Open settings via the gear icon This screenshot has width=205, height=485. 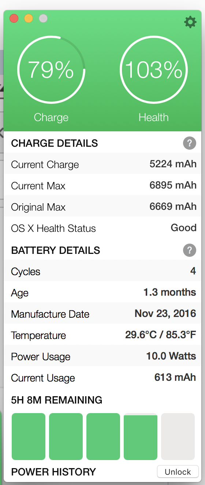pos(190,22)
